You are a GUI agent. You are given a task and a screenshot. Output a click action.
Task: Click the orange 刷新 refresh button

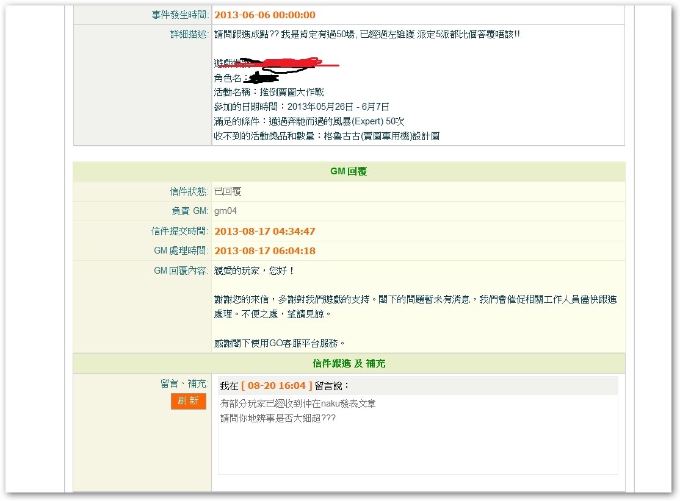click(188, 401)
